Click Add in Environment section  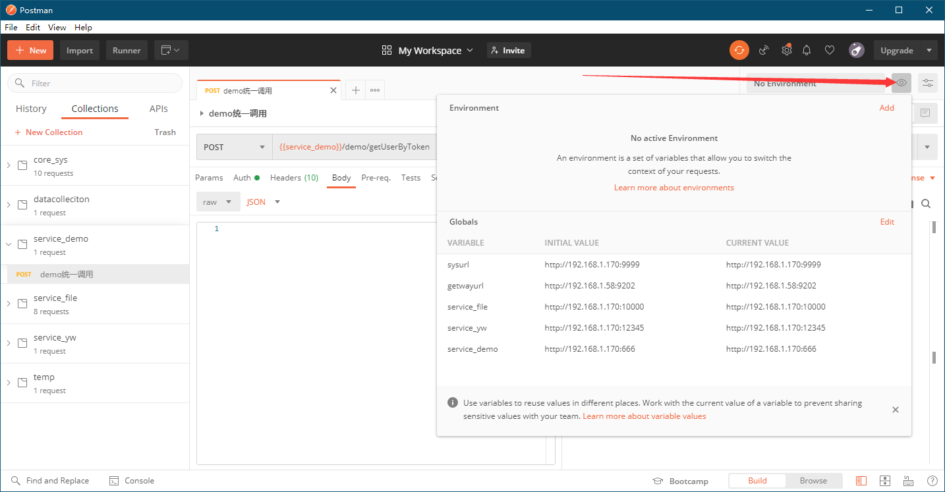(886, 107)
